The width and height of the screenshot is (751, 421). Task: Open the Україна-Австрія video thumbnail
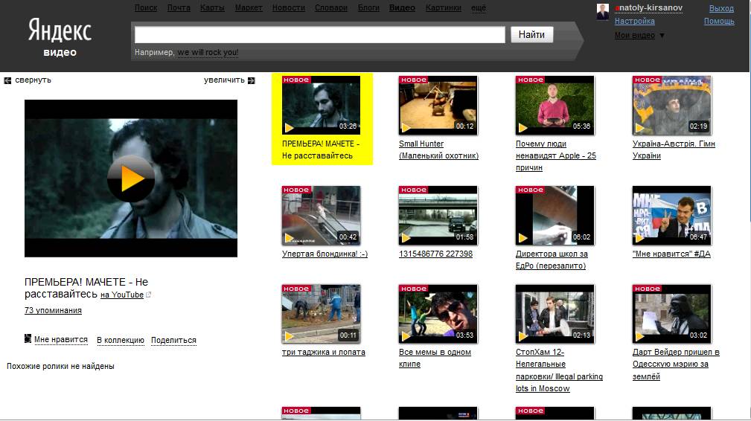coord(671,105)
